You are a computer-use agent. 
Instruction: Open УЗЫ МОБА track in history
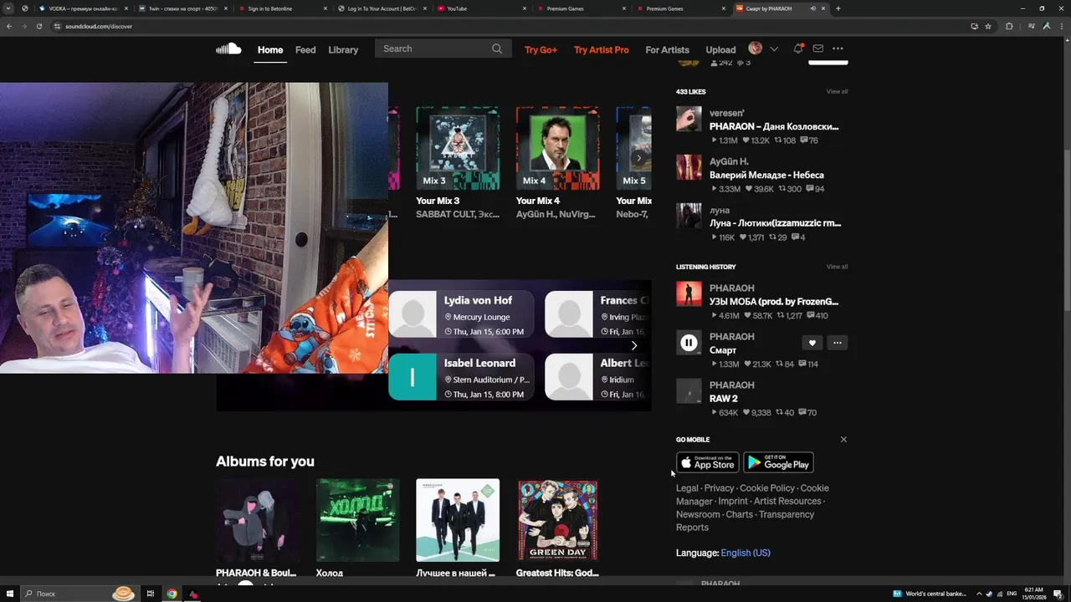(774, 302)
